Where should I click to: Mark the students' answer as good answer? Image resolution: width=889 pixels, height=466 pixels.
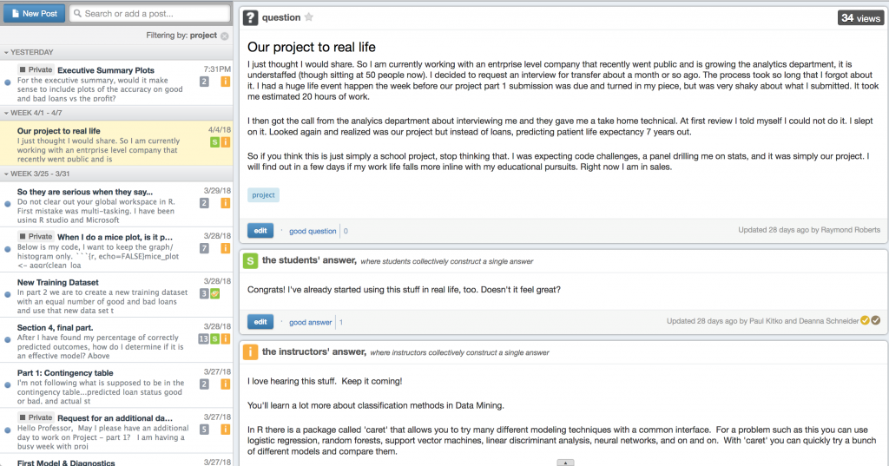310,322
